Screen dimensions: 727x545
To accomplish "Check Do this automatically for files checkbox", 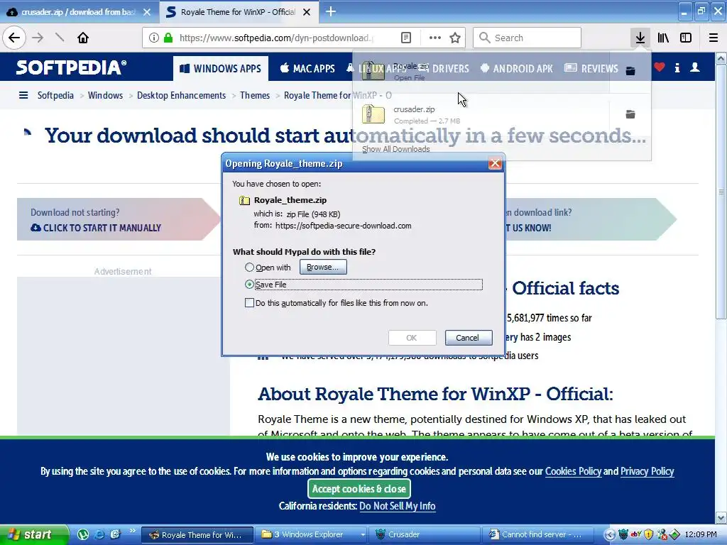I will coord(249,303).
